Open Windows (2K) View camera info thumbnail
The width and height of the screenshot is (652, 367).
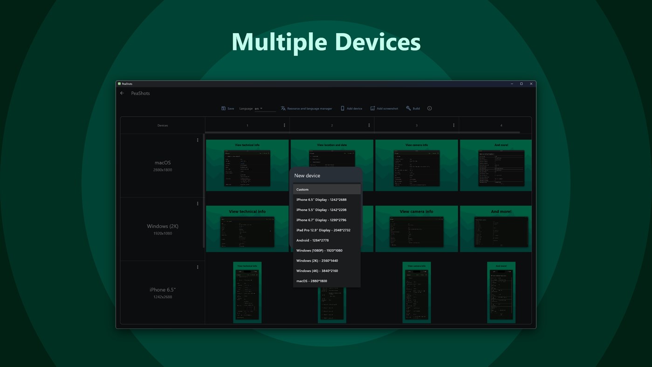pyautogui.click(x=417, y=229)
